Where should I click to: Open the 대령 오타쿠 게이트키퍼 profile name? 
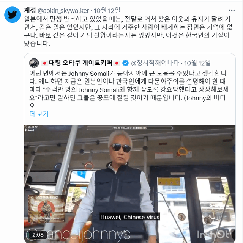pos(81,63)
